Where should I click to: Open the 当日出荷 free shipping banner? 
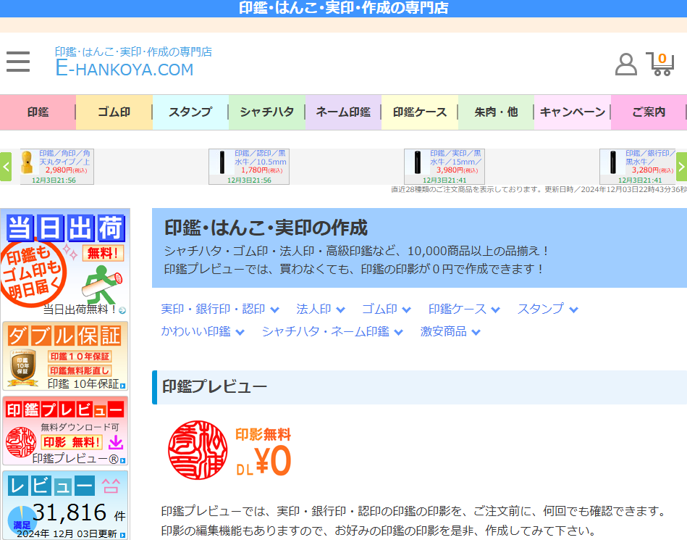click(65, 263)
